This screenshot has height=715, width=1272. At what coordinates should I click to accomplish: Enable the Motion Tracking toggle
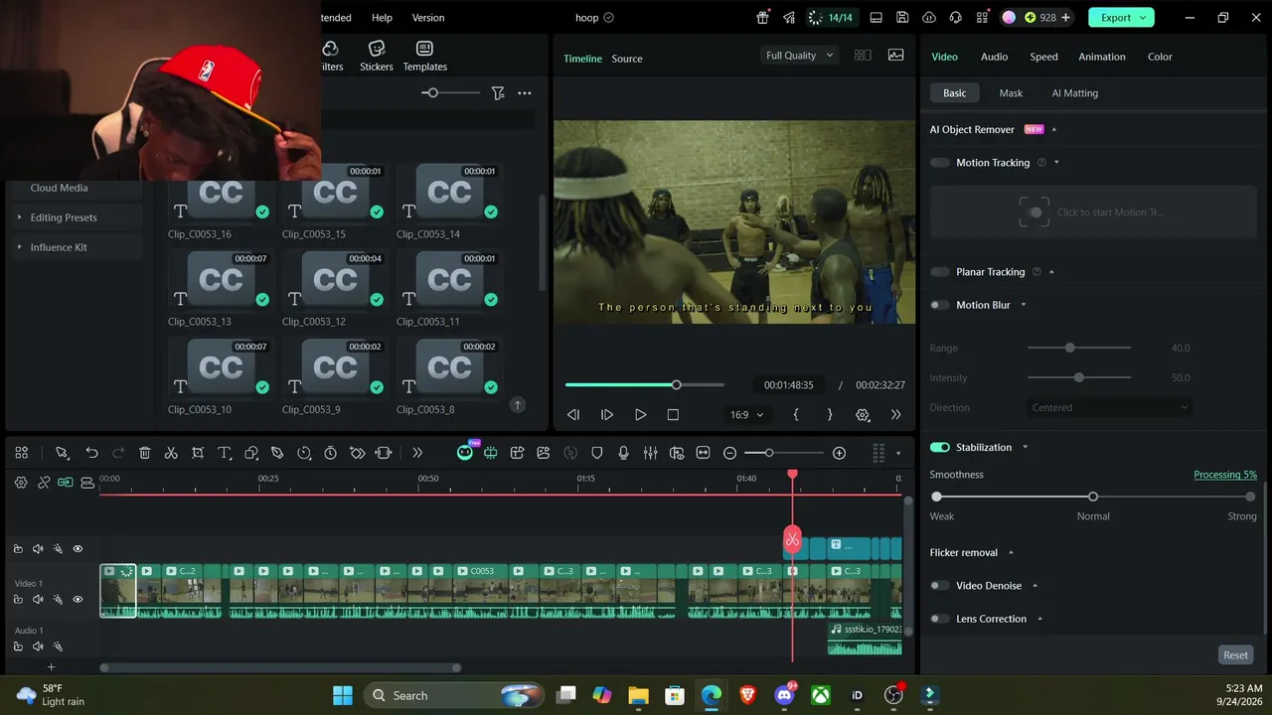[x=940, y=163]
